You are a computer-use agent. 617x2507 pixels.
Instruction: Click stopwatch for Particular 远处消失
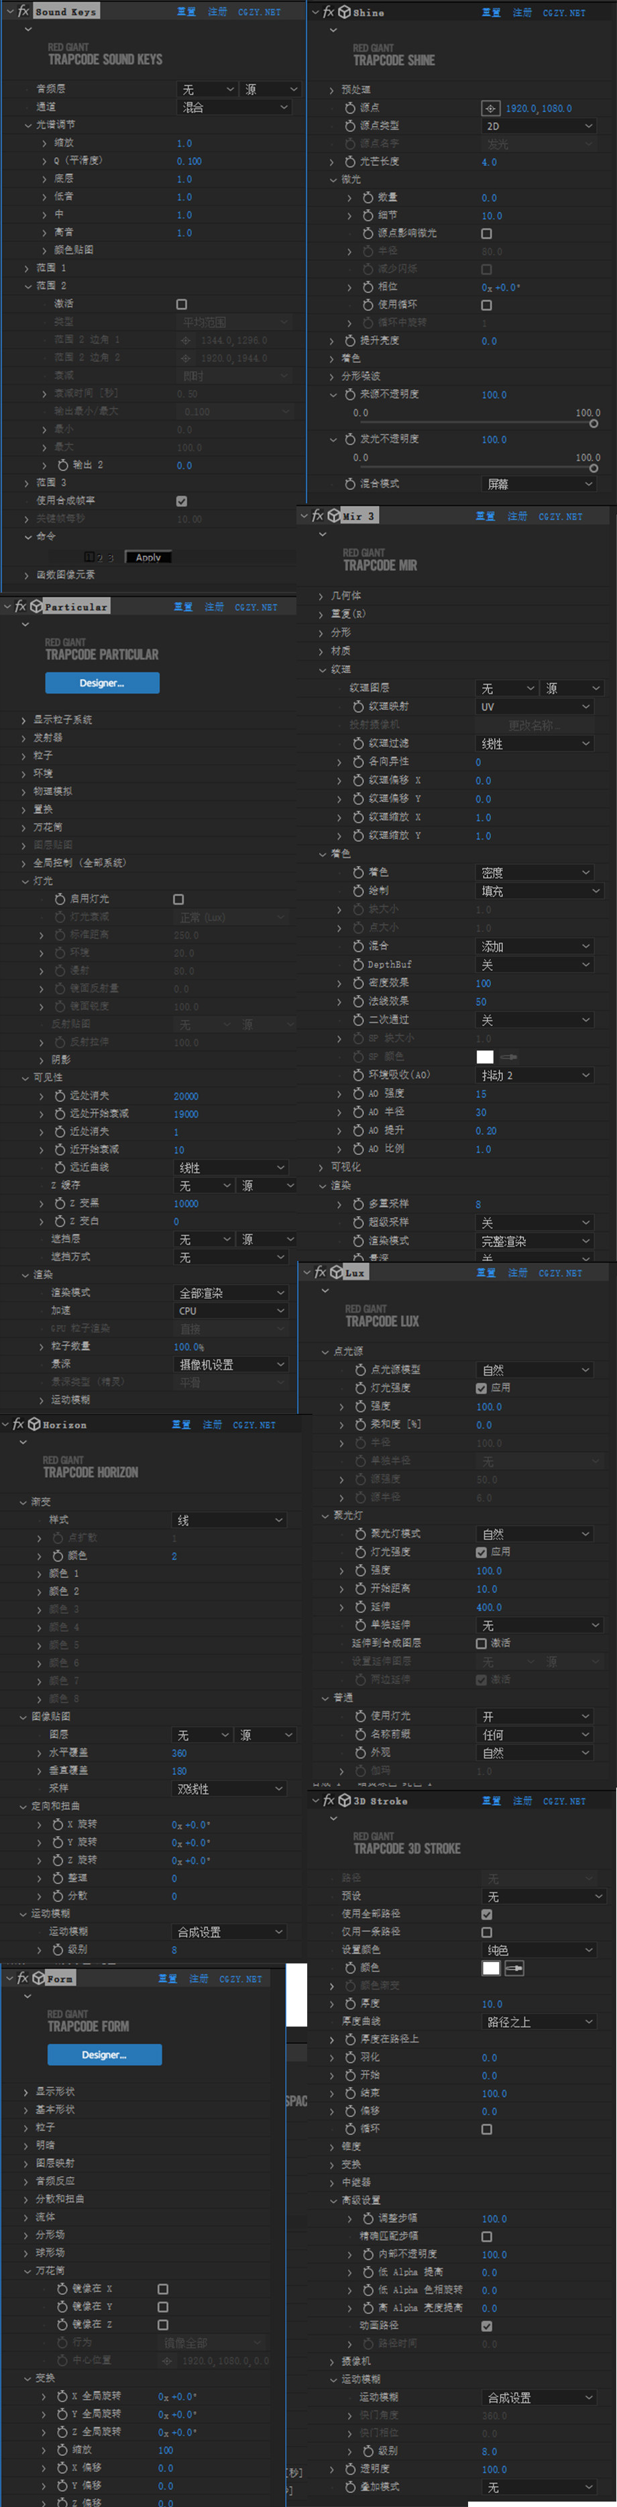(x=60, y=1096)
